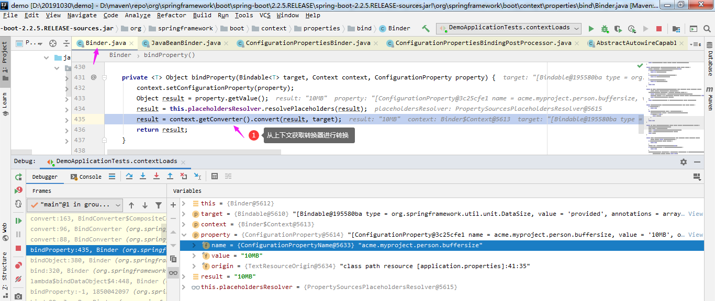Click the Drop Frame icon
Screen dimensions: 715x301
183,177
